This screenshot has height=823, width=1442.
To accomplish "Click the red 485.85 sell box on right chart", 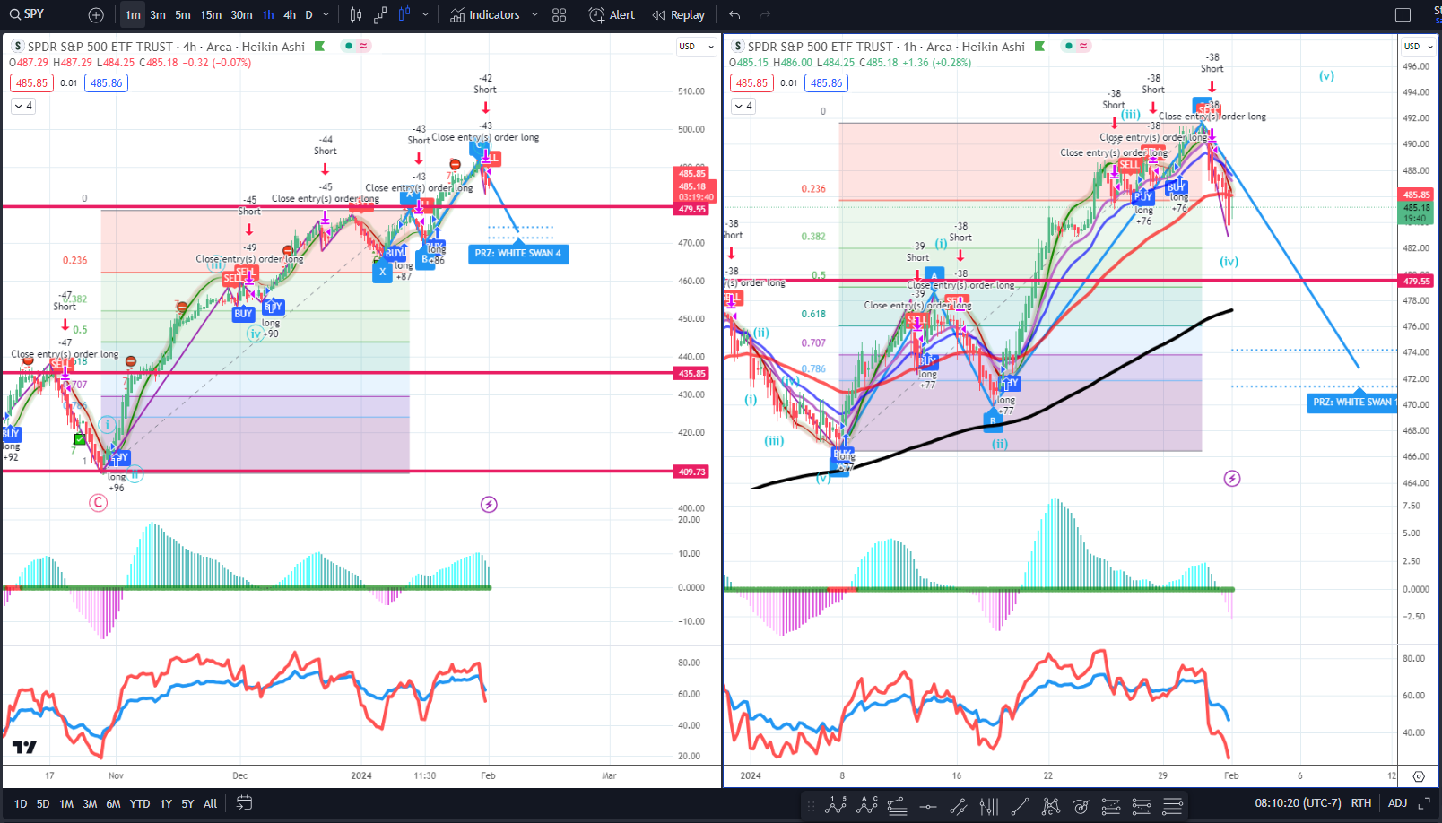I will click(x=751, y=83).
